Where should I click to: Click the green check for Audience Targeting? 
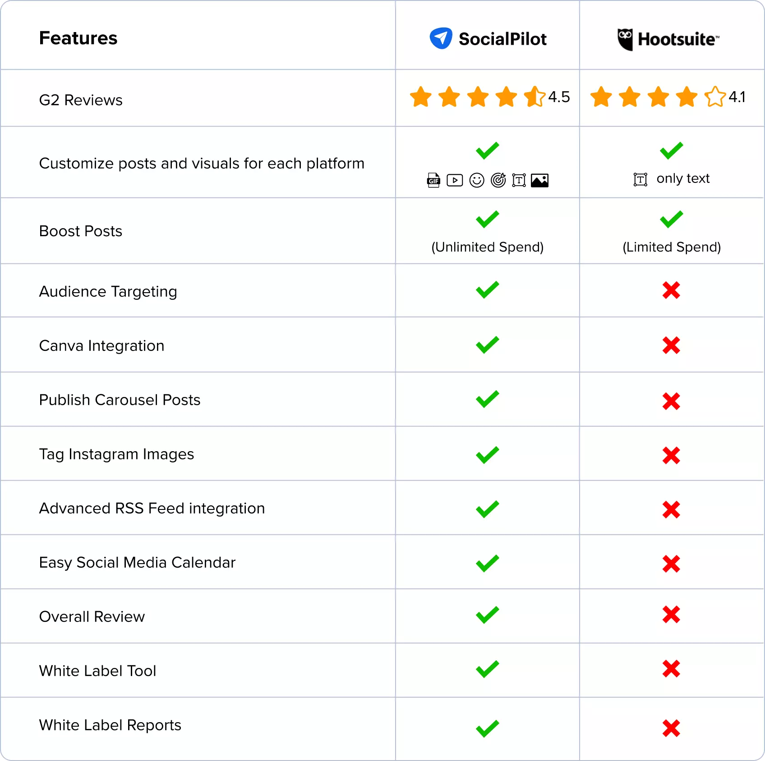(x=488, y=290)
